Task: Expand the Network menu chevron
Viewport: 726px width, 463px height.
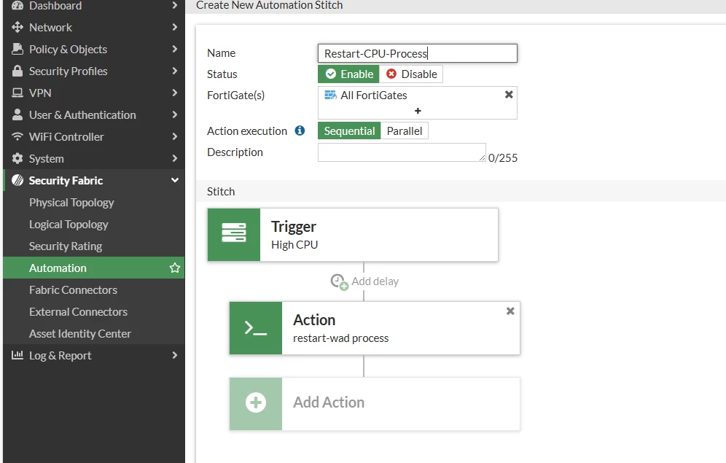Action: (174, 27)
